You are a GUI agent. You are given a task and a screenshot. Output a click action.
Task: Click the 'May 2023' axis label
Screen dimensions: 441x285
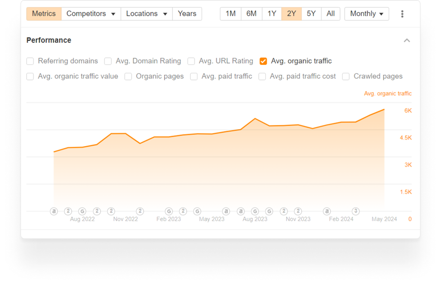pyautogui.click(x=212, y=219)
